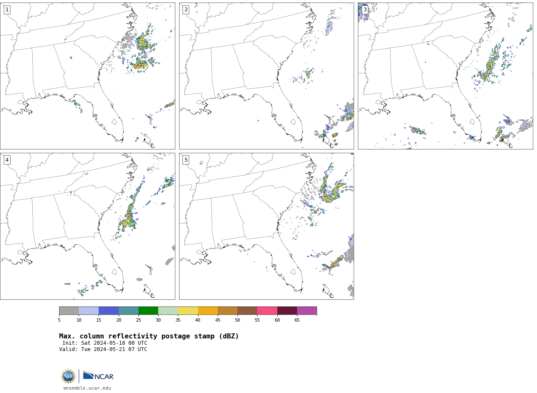537x393 pixels.
Task: Click the ensemble member 5 map panel
Action: click(x=266, y=226)
